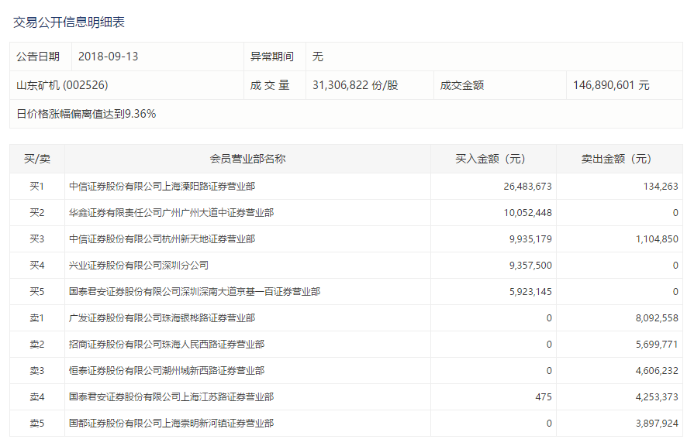Open 国都证券上海崇明新河镇证券营业部 entry
This screenshot has height=446, width=694.
[171, 424]
